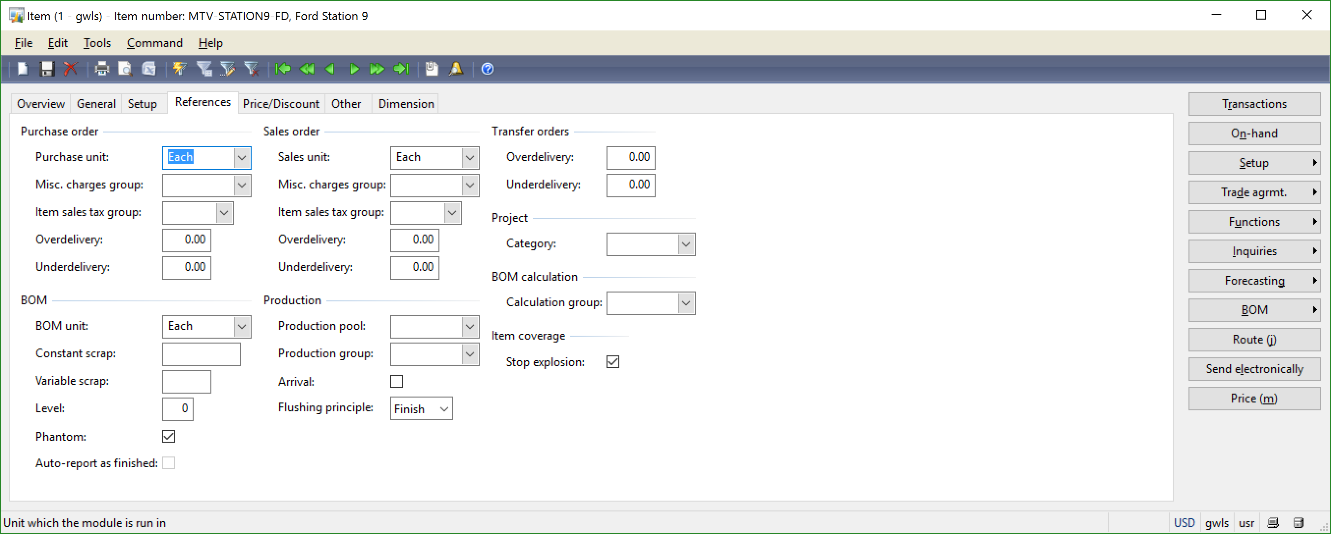The width and height of the screenshot is (1331, 534).
Task: Open the Inquiries button menu
Action: pyautogui.click(x=1254, y=251)
